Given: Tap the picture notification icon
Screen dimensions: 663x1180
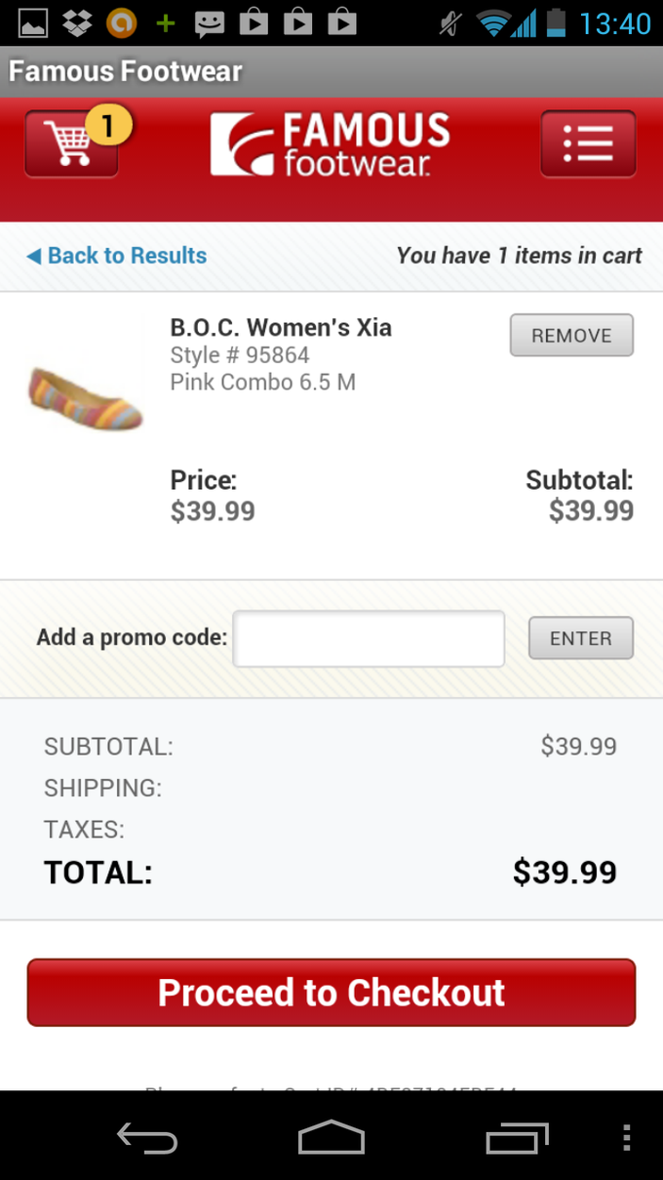Looking at the screenshot, I should point(33,22).
